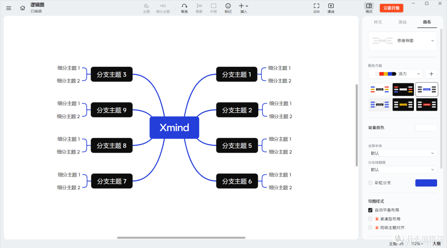Image resolution: width=447 pixels, height=248 pixels.
Task: Click the 立即升级 upgrade button
Action: (x=391, y=8)
